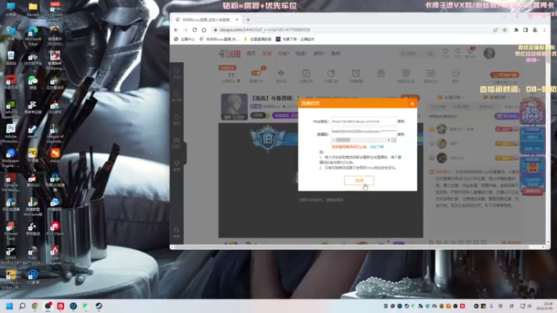Open a new Chrome tab

tap(248, 20)
